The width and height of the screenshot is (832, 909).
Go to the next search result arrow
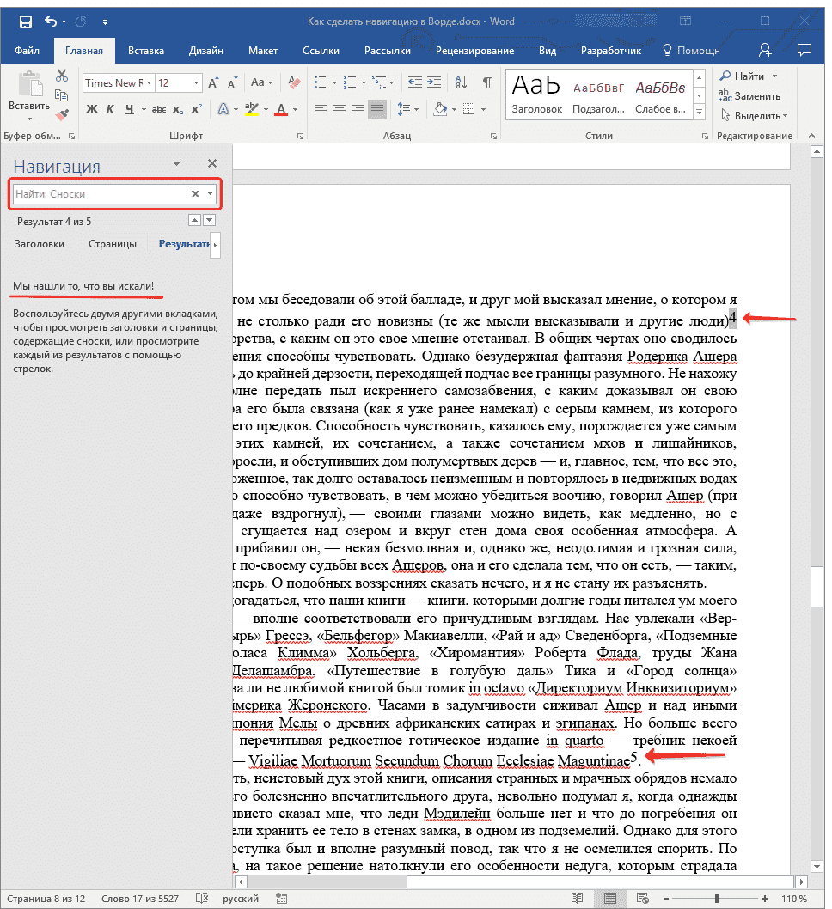(x=209, y=221)
